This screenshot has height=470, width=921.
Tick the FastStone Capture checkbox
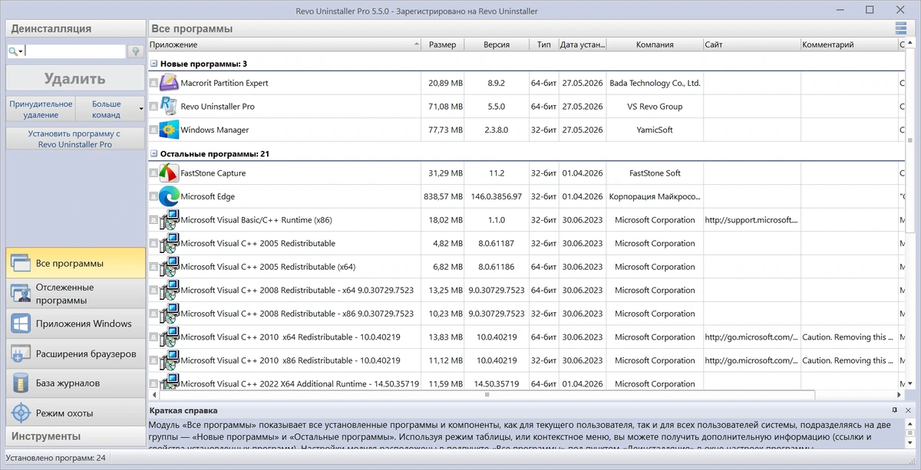[x=153, y=173]
